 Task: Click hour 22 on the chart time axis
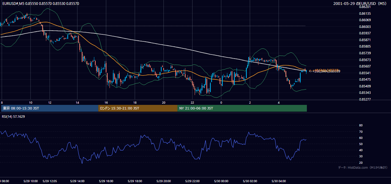pyautogui.click(x=192, y=102)
